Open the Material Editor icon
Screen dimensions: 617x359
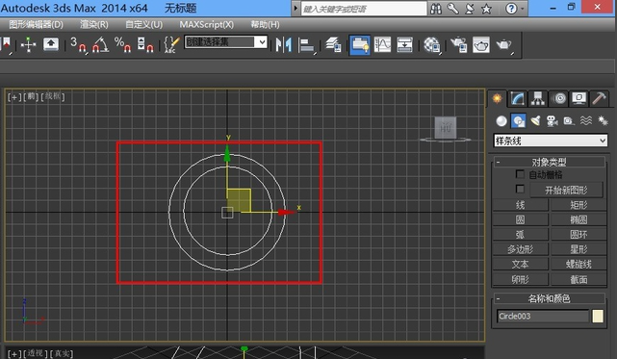coord(431,45)
